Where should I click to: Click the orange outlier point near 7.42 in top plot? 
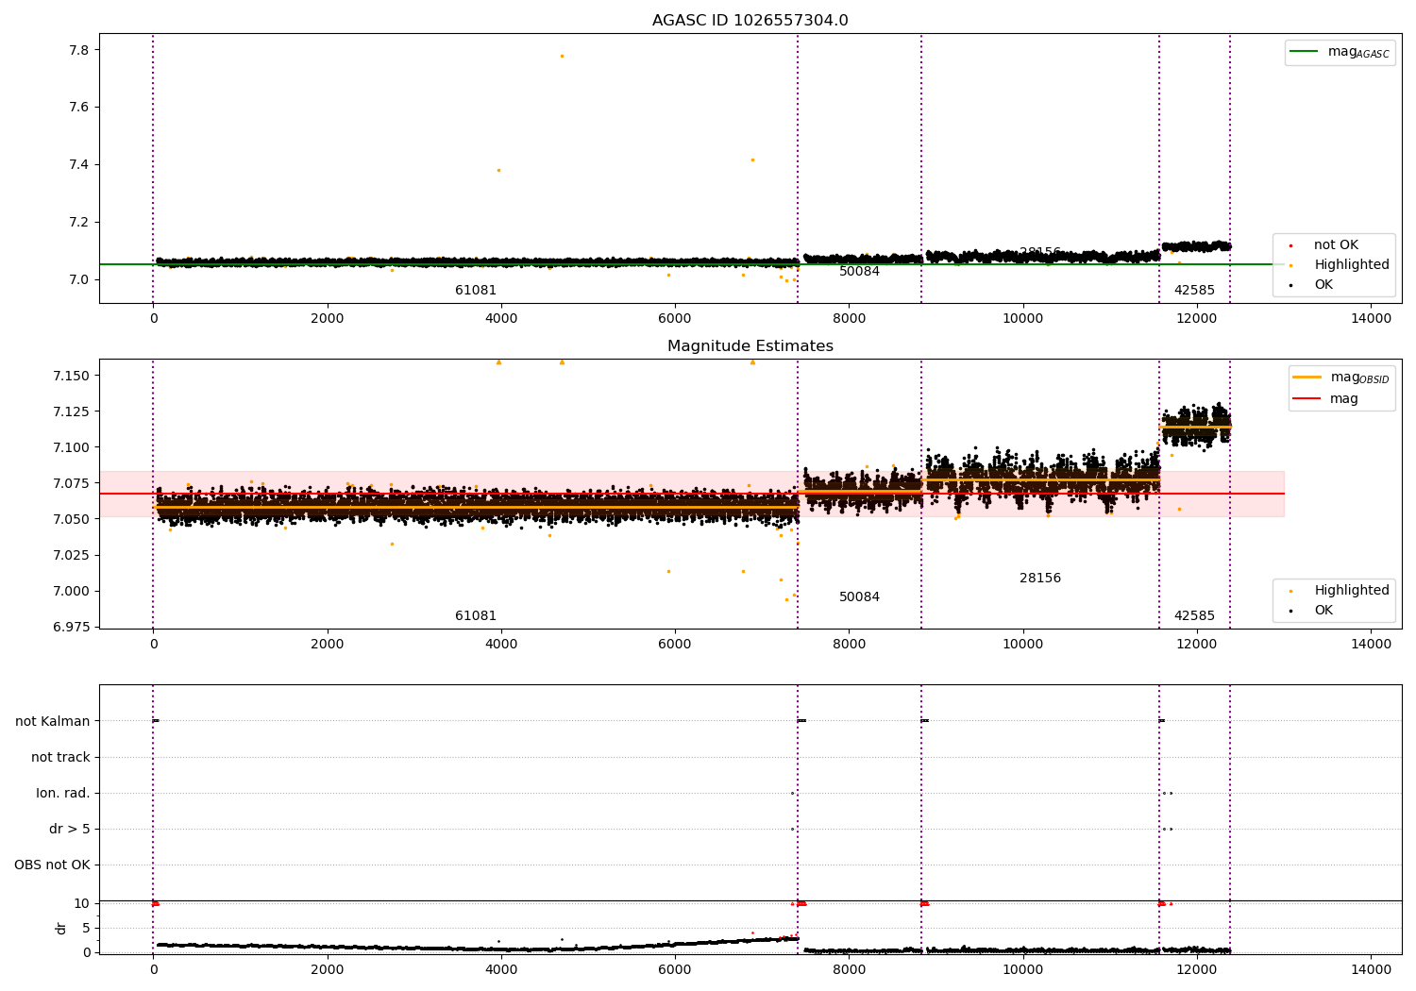(752, 160)
